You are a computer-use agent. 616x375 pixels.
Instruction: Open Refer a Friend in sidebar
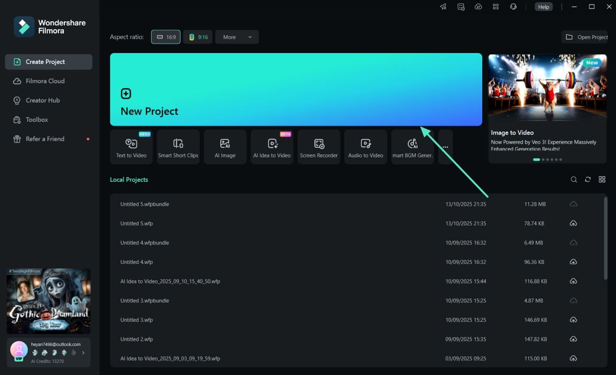coord(49,139)
